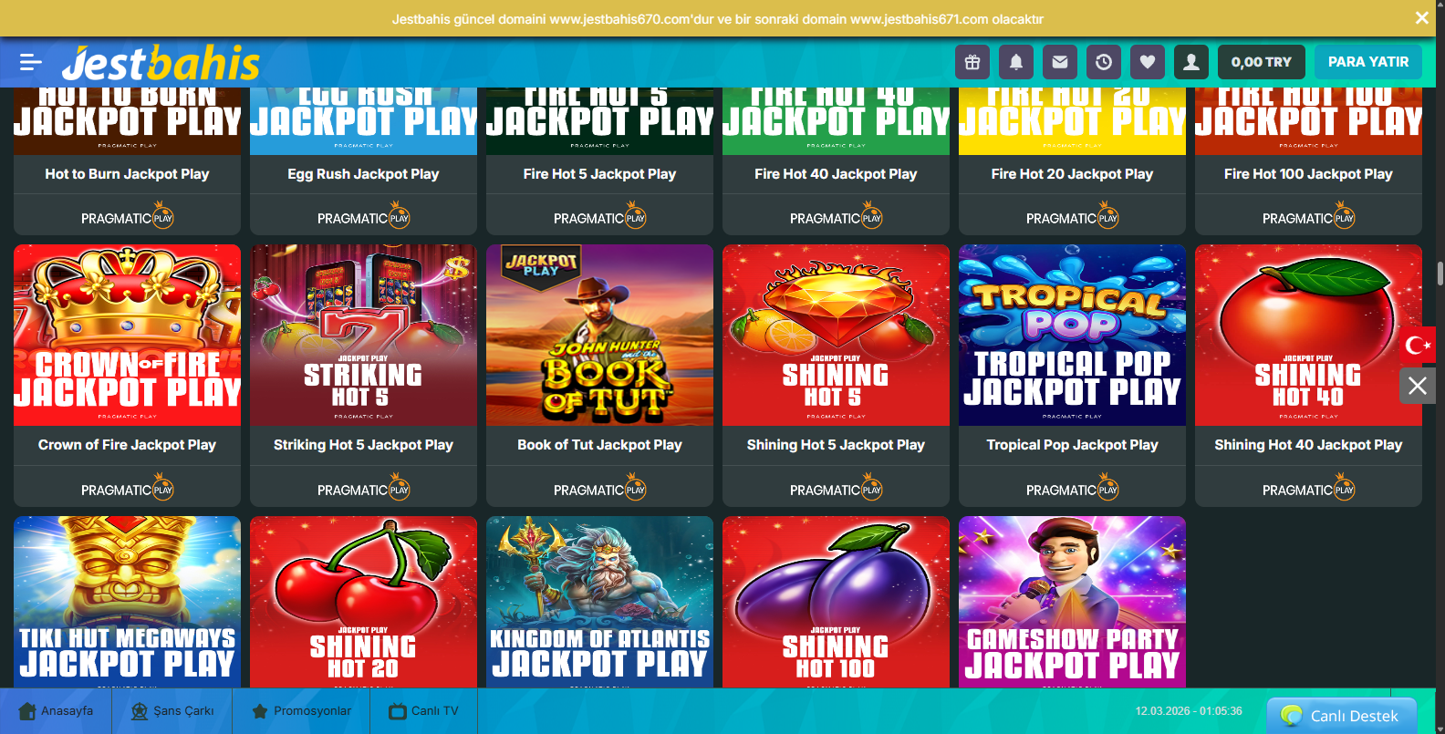Click the Jestbahis logo
Viewport: 1445px width, 734px height.
[x=161, y=63]
